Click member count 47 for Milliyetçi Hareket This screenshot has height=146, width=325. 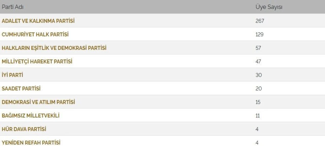[x=258, y=62]
